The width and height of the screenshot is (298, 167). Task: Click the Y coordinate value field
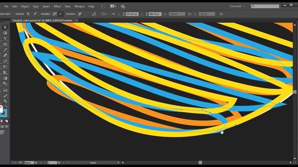point(155,14)
